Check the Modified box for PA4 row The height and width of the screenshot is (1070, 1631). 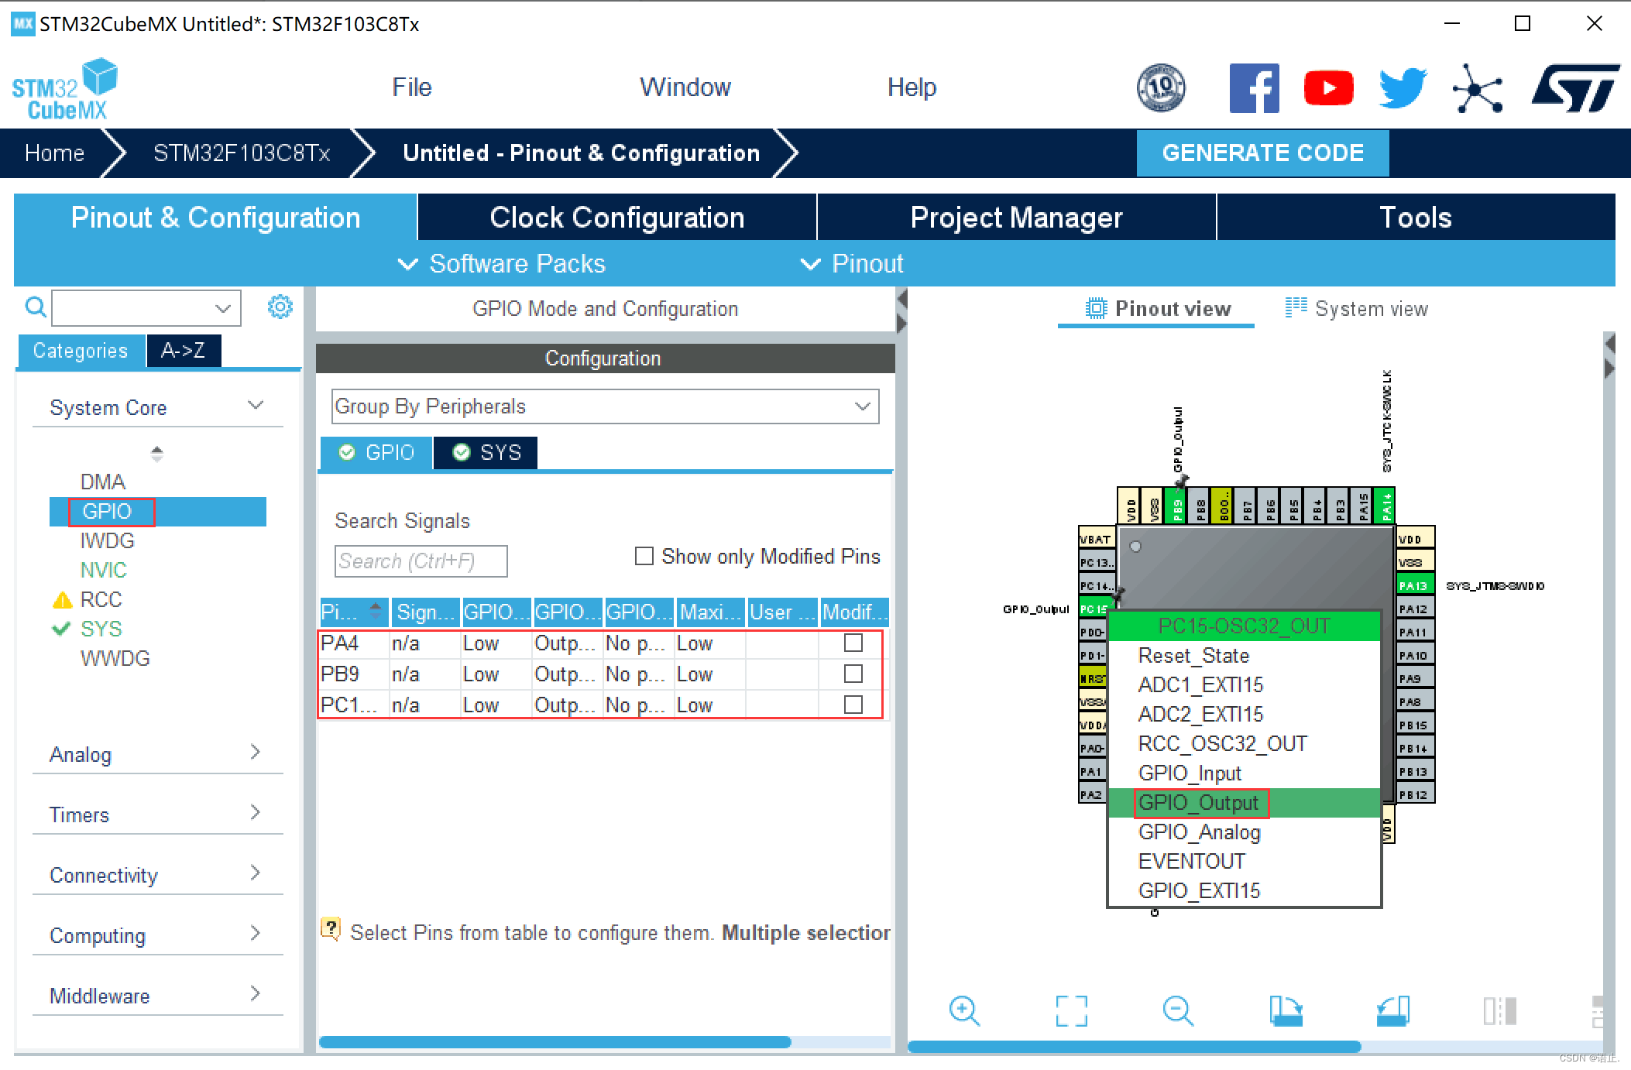pos(853,643)
